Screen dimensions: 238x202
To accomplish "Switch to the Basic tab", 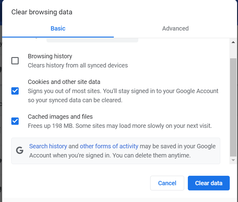I will pos(58,28).
